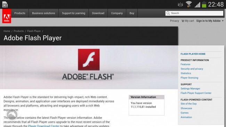Open Player licensing link
The width and height of the screenshot is (226, 127).
tap(189, 78)
